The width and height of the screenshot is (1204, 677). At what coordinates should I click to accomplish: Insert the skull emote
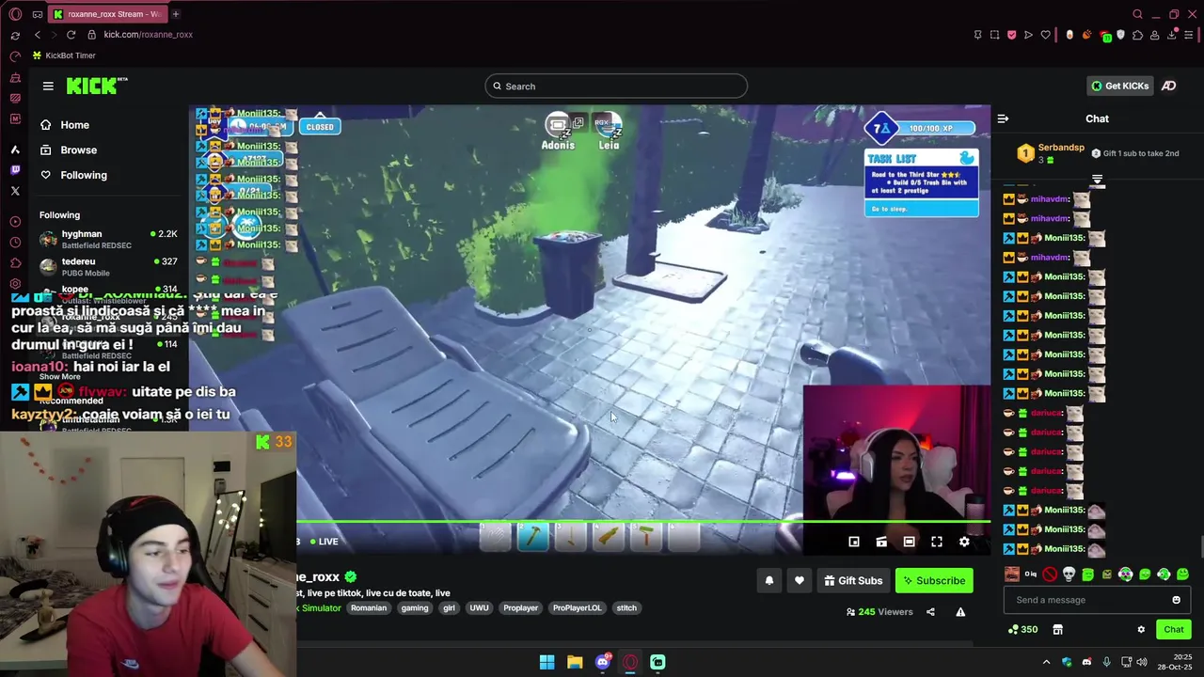tap(1069, 575)
